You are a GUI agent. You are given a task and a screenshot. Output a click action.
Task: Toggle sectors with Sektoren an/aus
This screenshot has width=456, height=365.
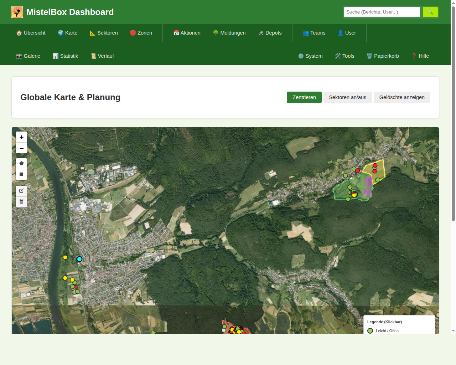pos(347,97)
